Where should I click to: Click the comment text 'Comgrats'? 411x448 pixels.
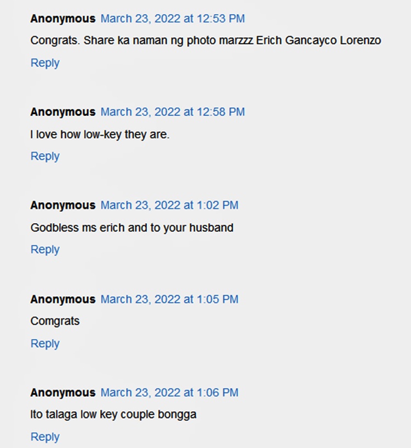(55, 321)
